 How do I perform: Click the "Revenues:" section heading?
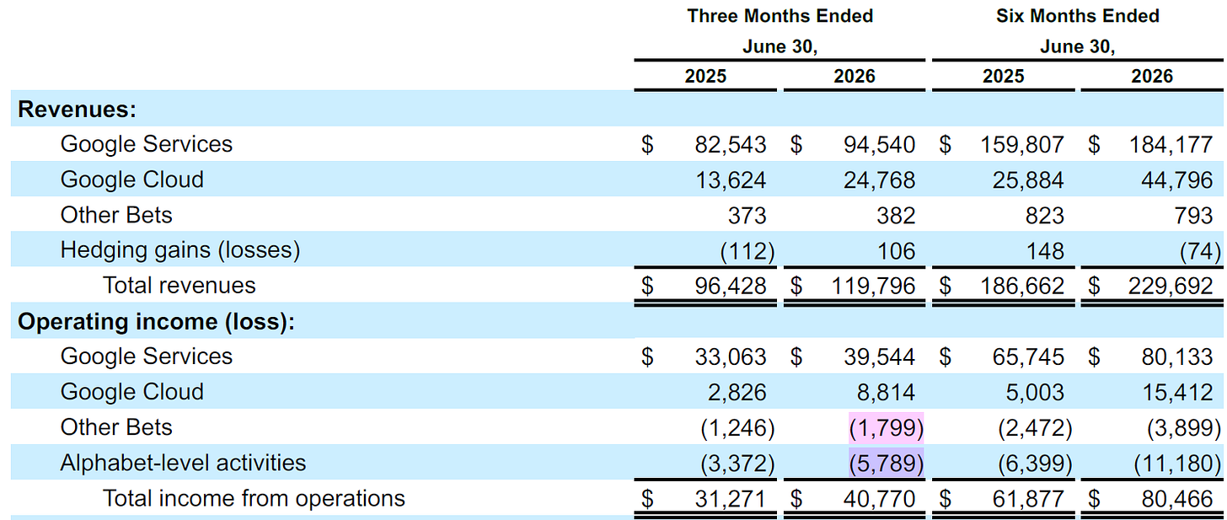click(x=78, y=110)
